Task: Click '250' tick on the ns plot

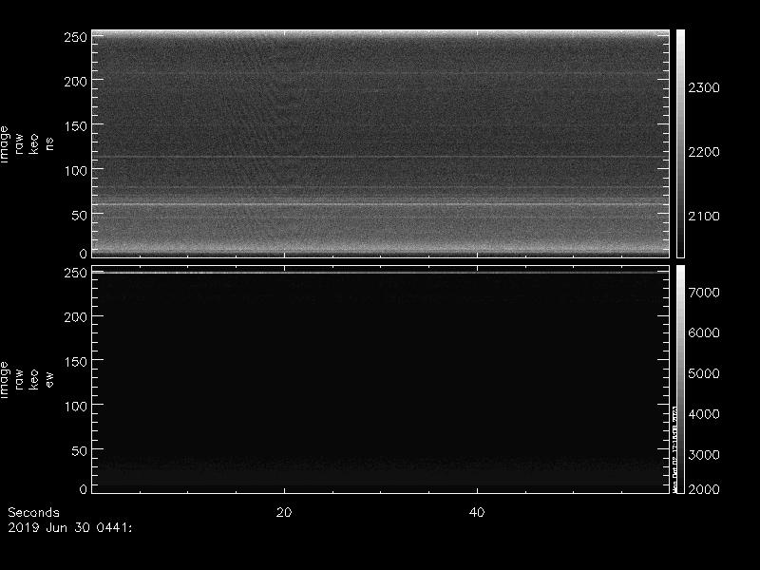Action: [x=75, y=37]
